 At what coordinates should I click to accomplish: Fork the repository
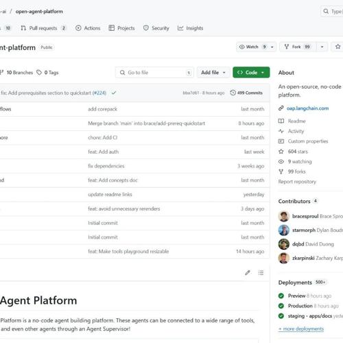[x=297, y=47]
